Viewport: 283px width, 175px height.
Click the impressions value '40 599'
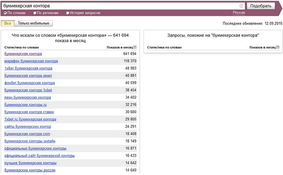pos(131,83)
